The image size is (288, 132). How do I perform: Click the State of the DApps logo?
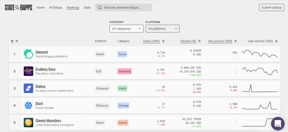coord(19,7)
